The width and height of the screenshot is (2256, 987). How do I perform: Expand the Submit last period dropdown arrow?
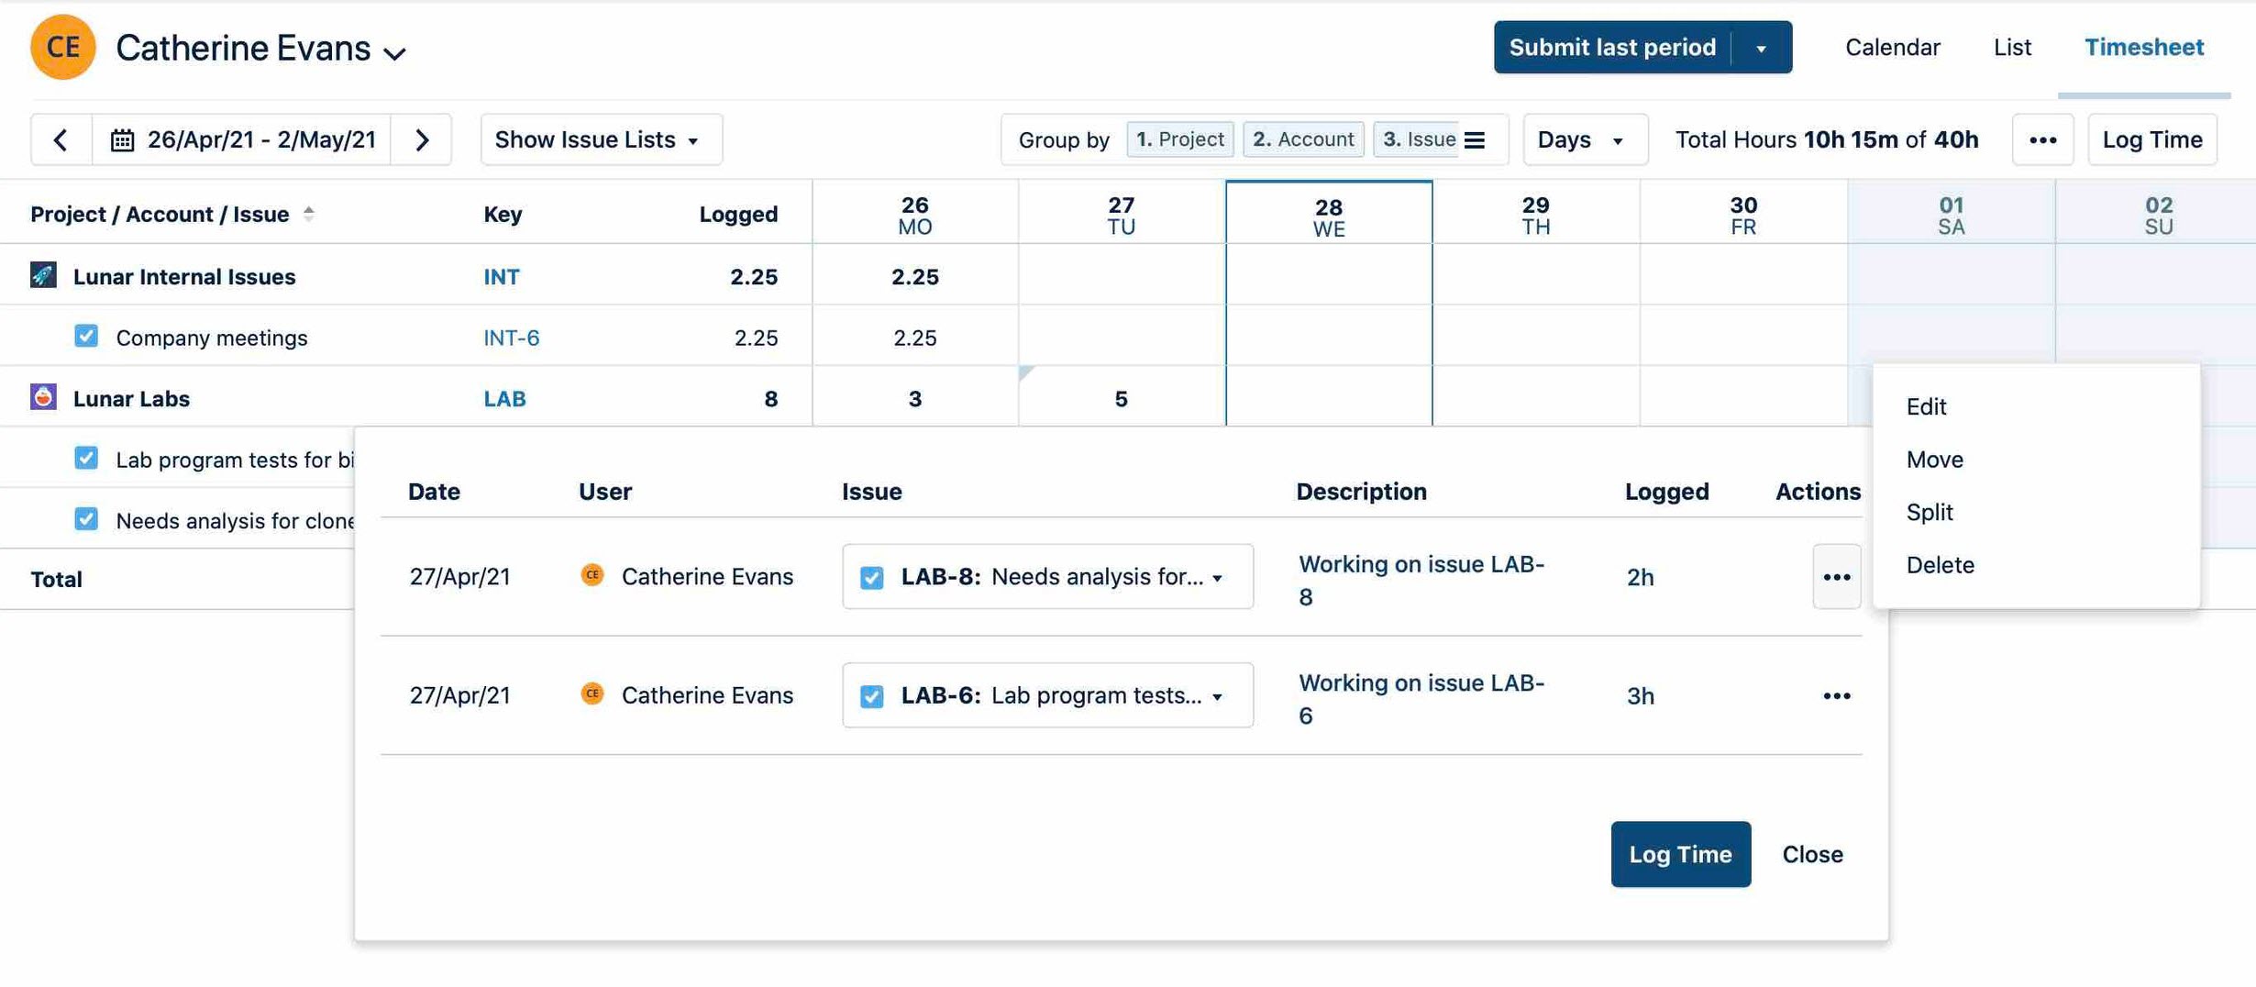tap(1763, 47)
